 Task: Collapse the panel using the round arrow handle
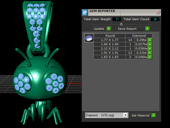pos(121,24)
